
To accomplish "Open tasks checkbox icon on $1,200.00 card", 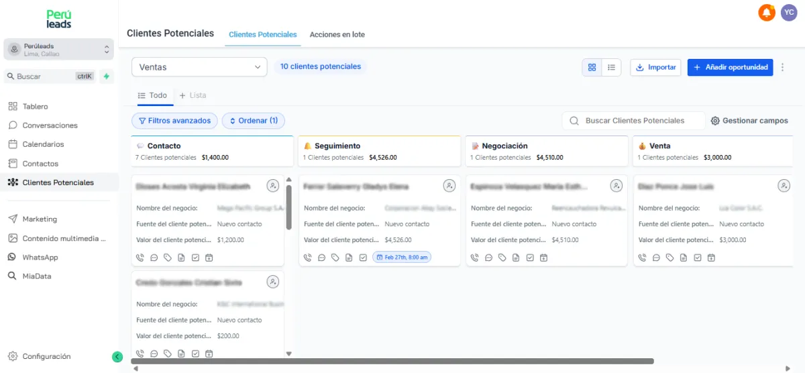I will click(x=195, y=257).
